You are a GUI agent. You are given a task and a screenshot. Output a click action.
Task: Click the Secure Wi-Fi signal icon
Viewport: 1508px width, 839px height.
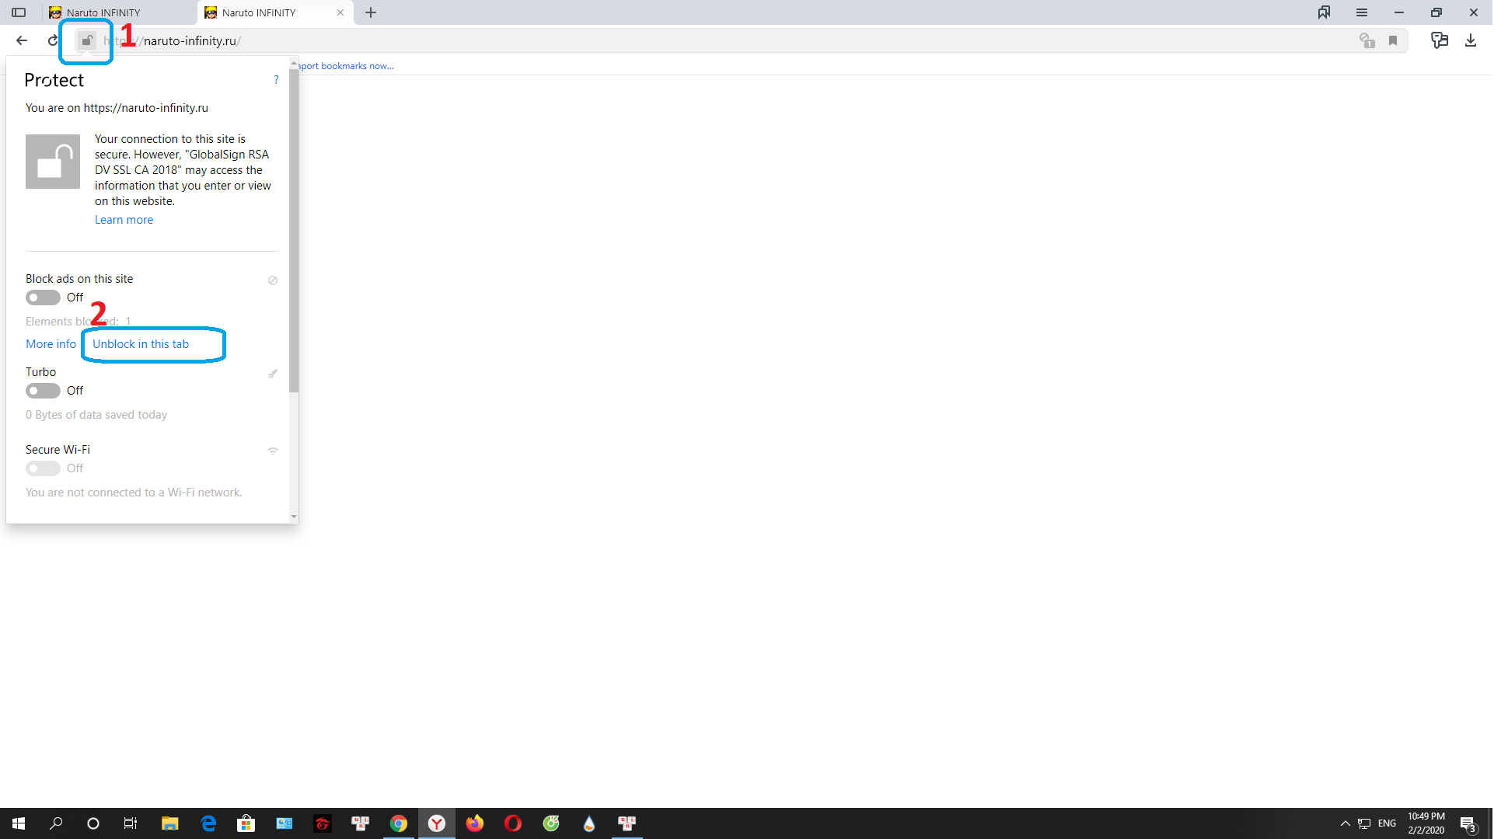pyautogui.click(x=273, y=451)
